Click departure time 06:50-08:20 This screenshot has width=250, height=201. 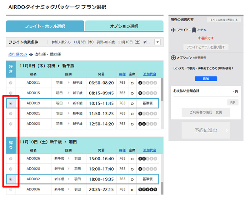101,83
